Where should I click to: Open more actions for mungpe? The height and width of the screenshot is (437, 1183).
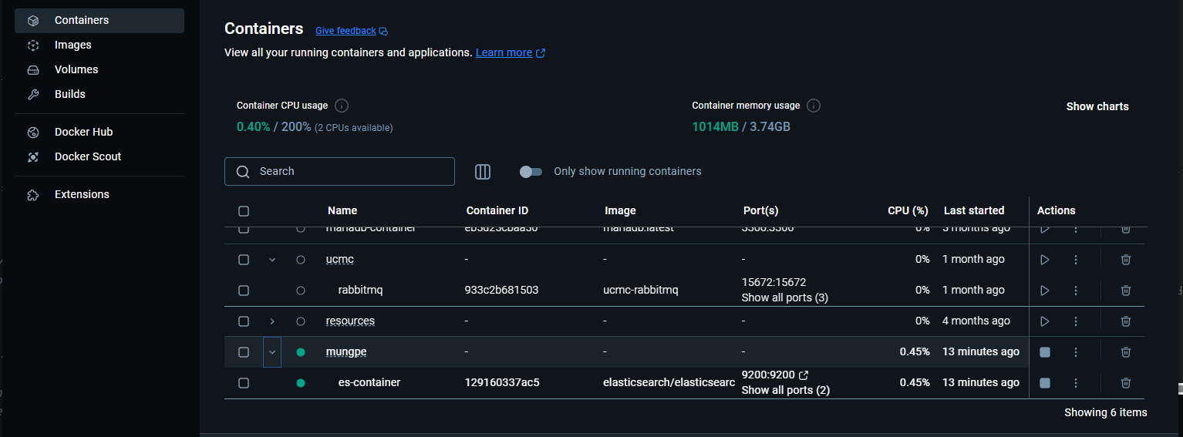coord(1076,352)
